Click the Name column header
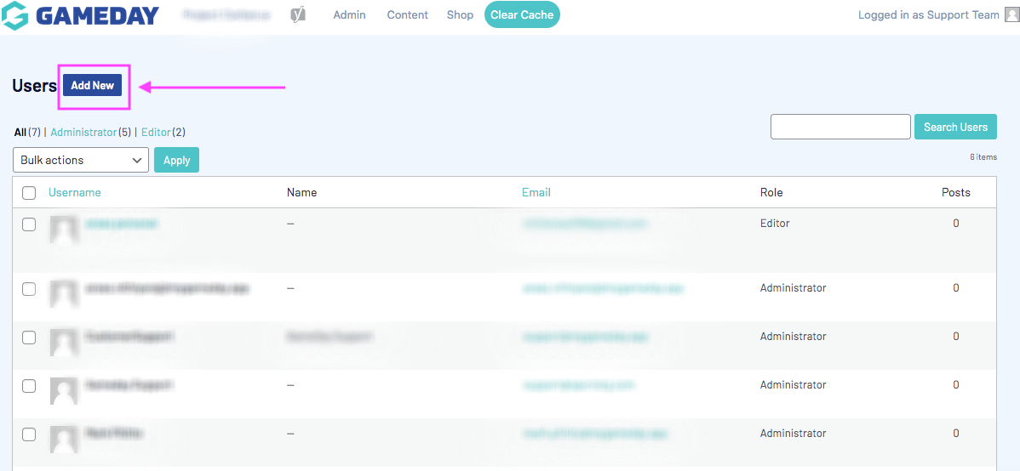The image size is (1020, 471). [302, 192]
